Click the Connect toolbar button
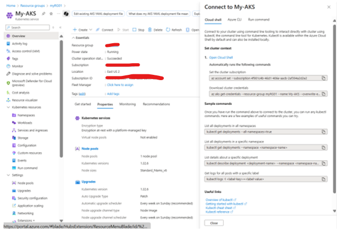The image size is (337, 234). (x=104, y=30)
